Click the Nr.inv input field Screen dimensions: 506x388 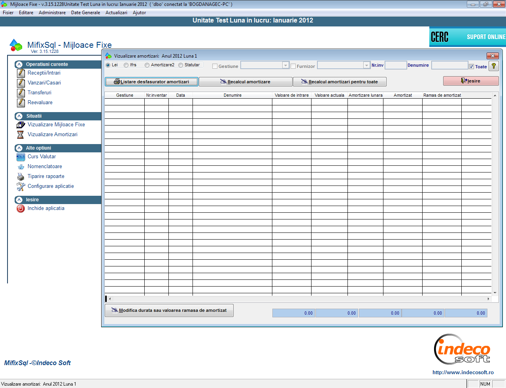396,65
